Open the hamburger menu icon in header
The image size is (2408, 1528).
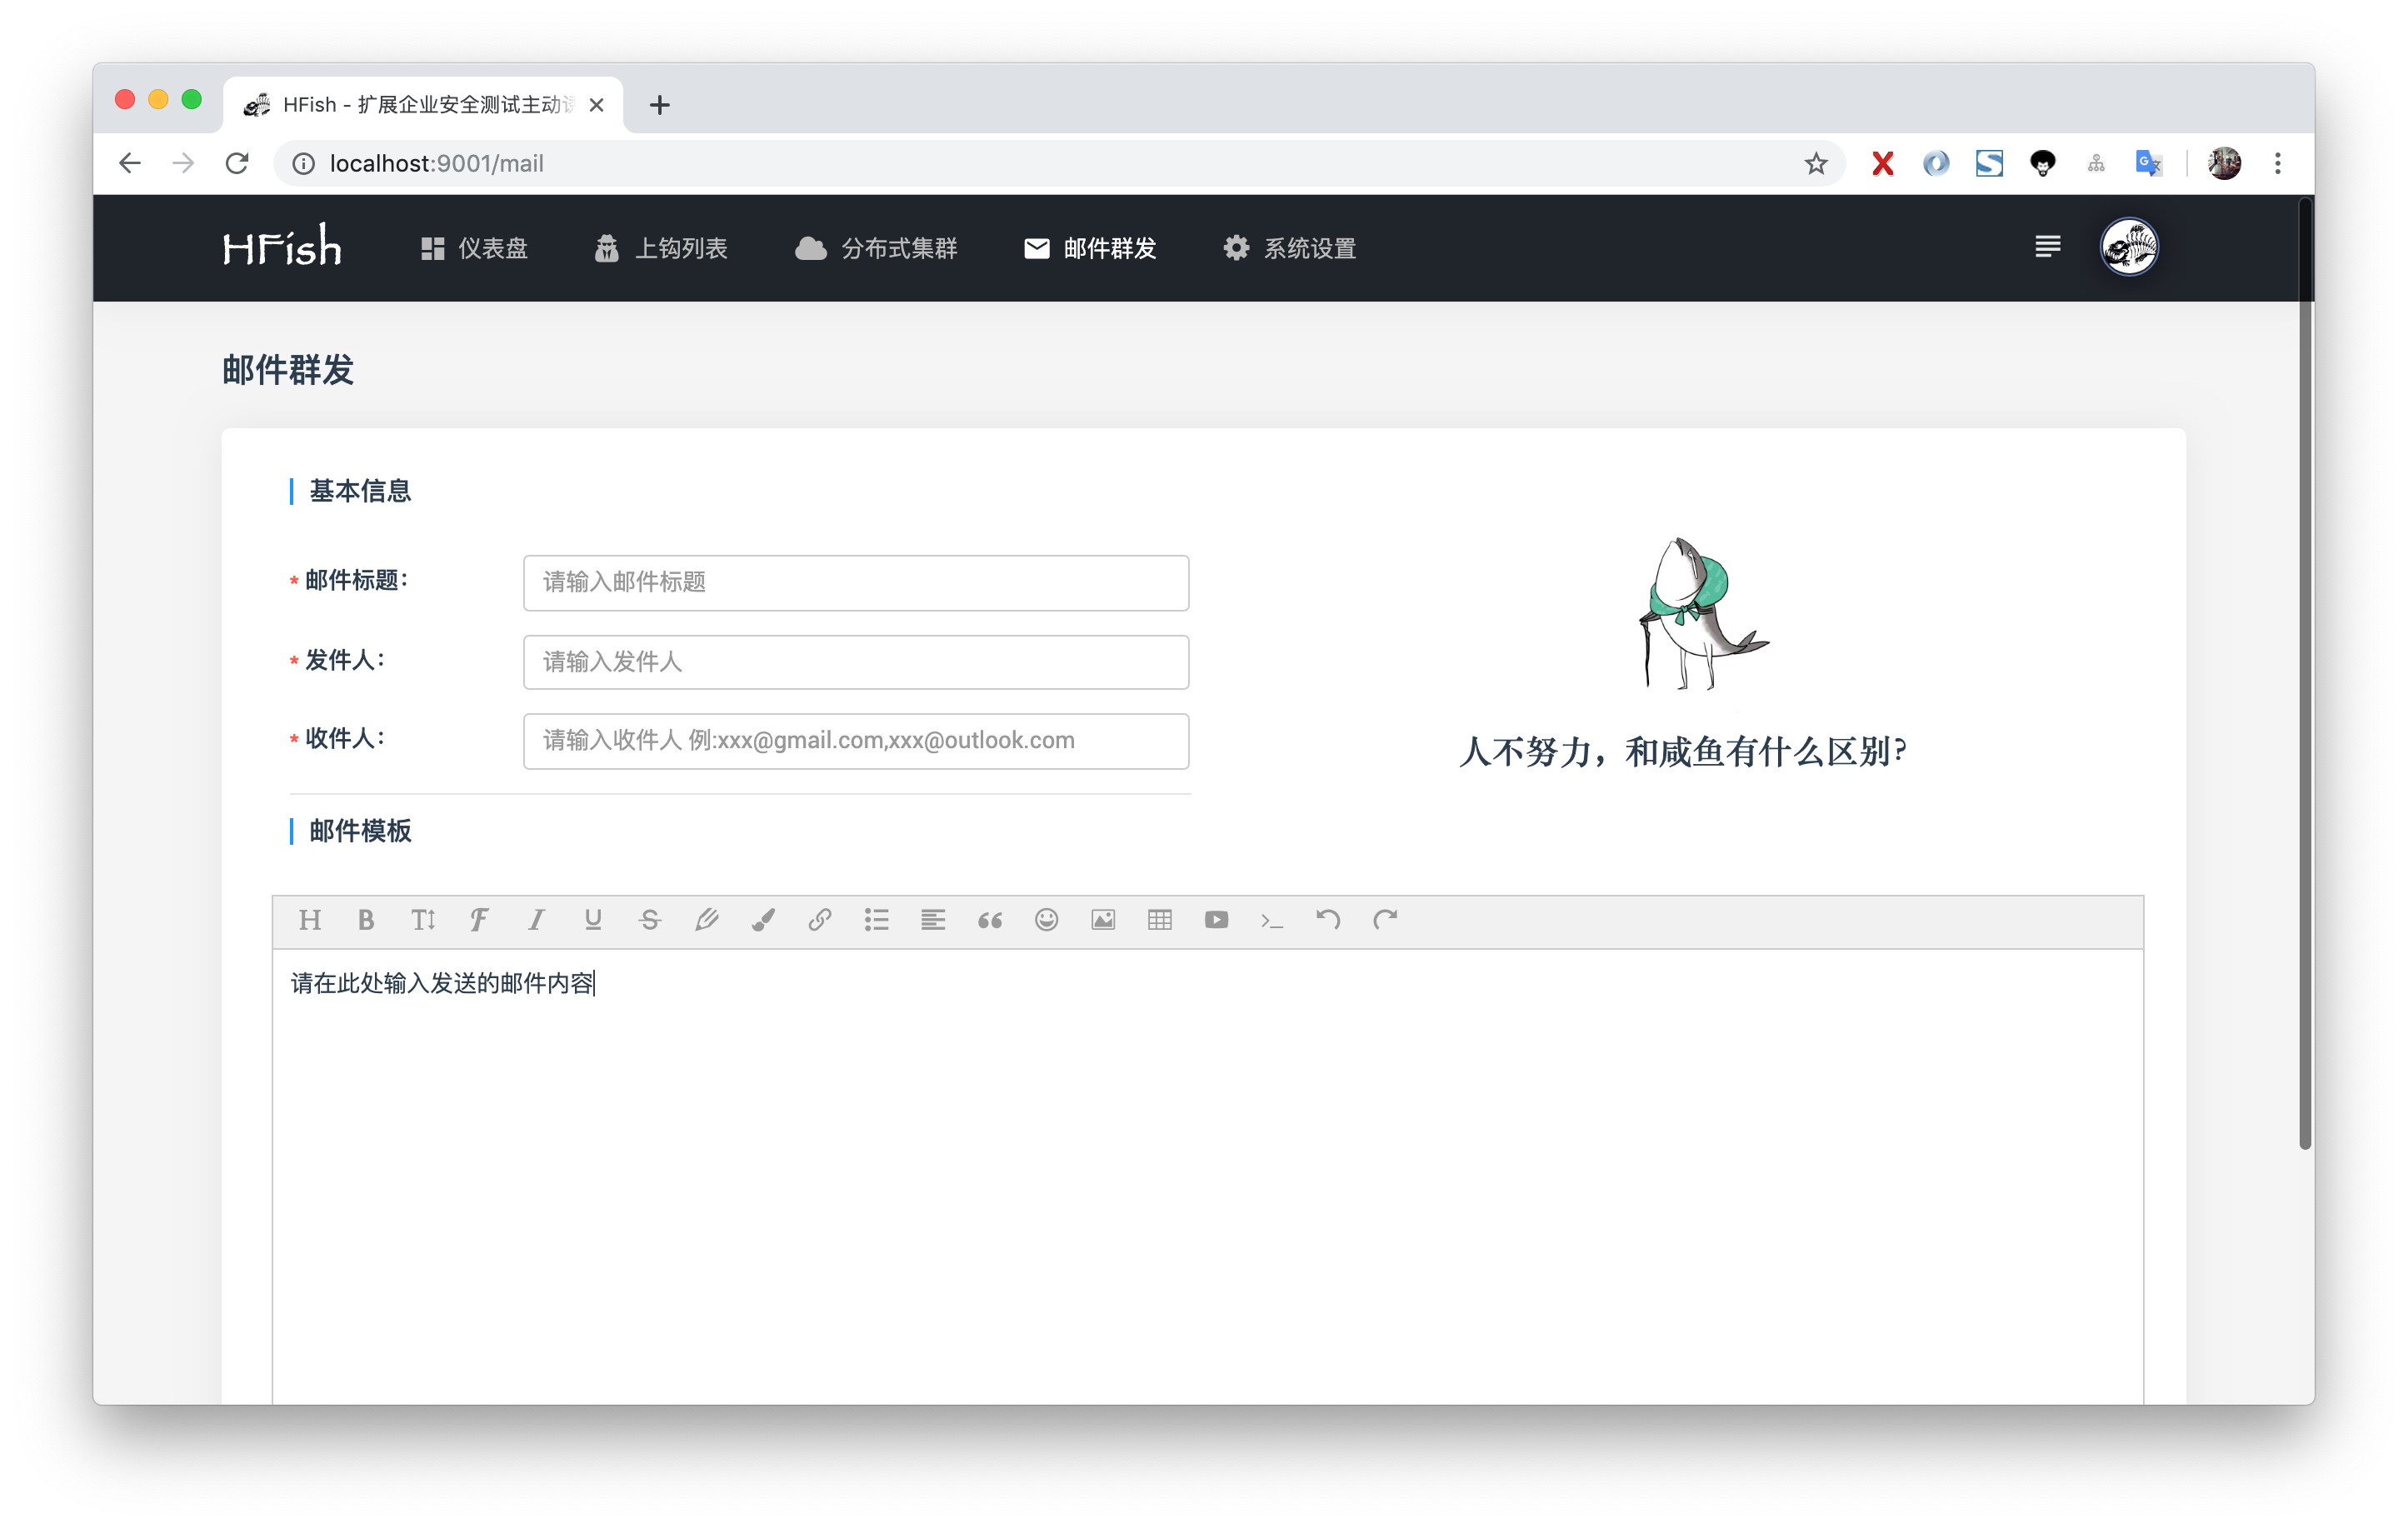click(2047, 247)
